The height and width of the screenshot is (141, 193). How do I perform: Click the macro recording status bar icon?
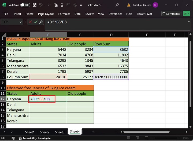pos(13,138)
